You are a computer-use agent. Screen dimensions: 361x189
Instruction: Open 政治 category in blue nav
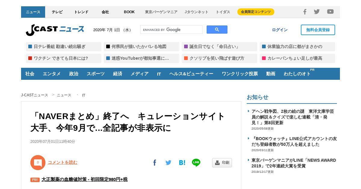tap(74, 74)
